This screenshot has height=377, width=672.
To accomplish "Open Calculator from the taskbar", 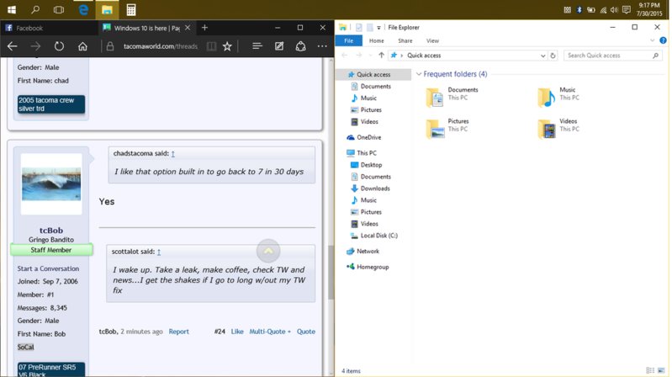I will coord(131,9).
